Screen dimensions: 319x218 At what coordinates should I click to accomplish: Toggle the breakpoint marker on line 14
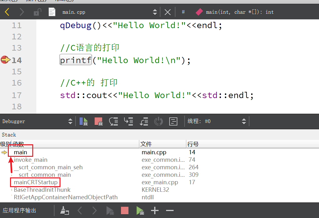[x=4, y=59]
